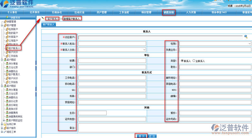The width and height of the screenshot is (252, 138).
Task: Click the MSN input field
Action: [x=215, y=90]
